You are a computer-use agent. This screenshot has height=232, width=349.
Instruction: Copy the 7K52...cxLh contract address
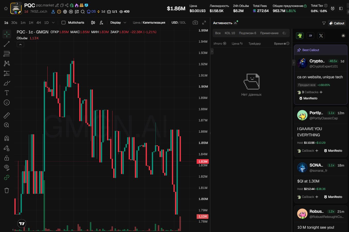click(39, 12)
